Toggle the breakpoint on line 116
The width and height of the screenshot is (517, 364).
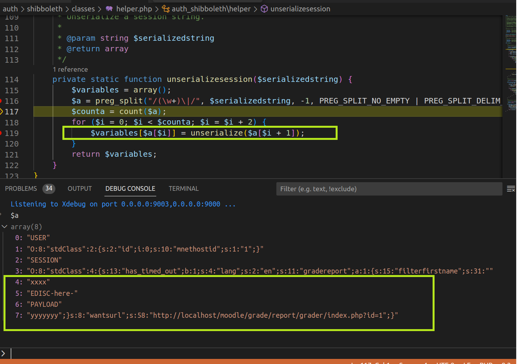[1, 101]
